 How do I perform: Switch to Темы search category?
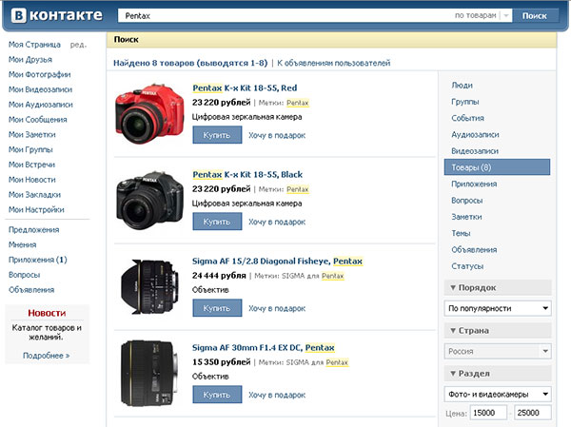pyautogui.click(x=461, y=233)
